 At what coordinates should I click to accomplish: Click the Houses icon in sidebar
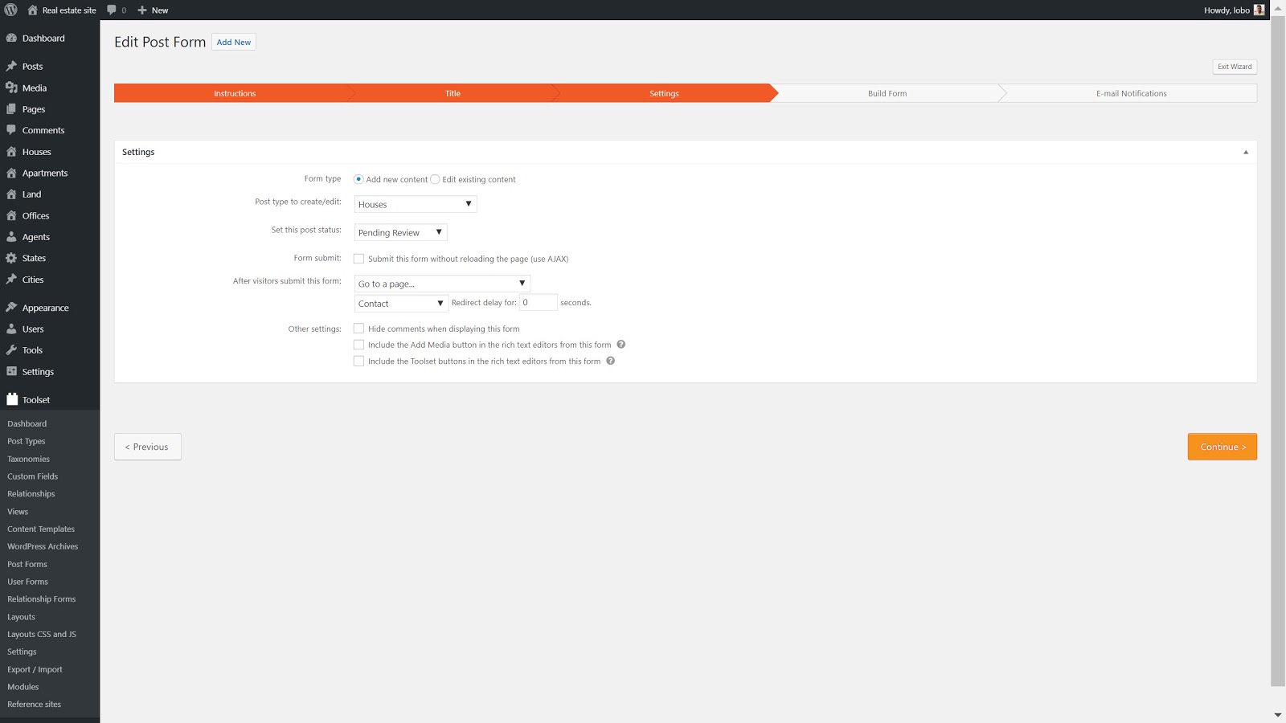[x=11, y=152]
